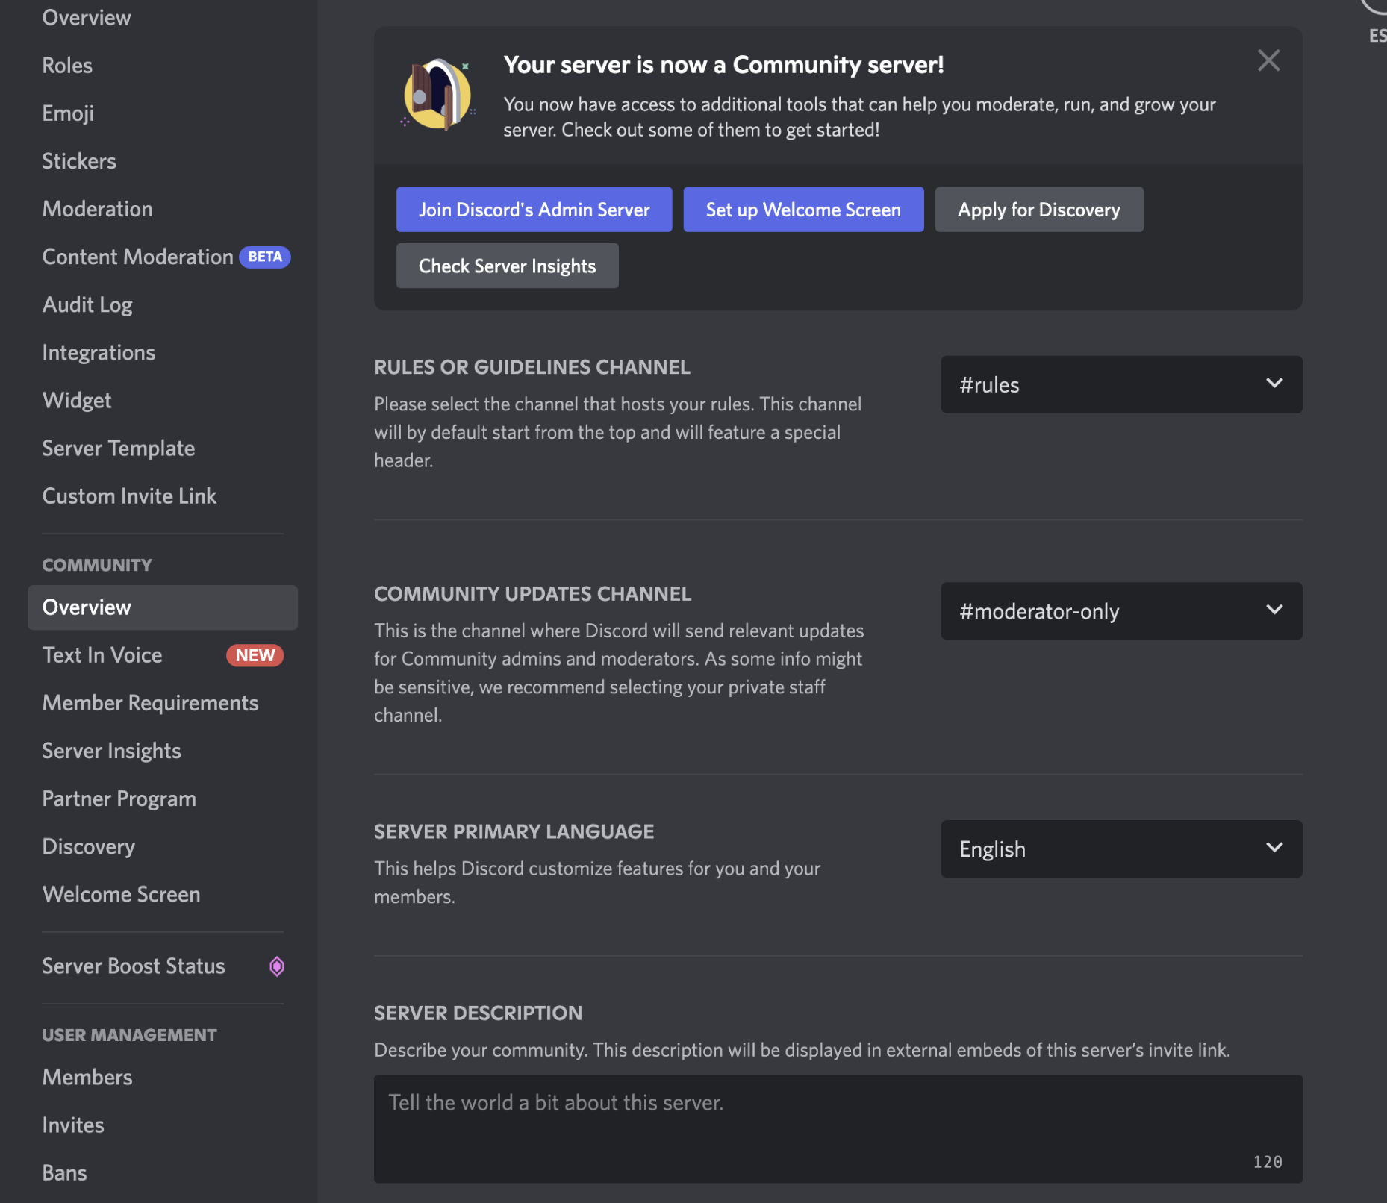Click the COMMUNITY section header
This screenshot has height=1203, width=1387.
97,565
